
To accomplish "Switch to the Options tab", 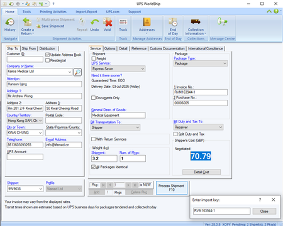I will click(110, 48).
